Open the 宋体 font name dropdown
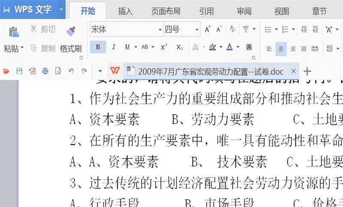Image resolution: width=343 pixels, height=207 pixels. pyautogui.click(x=160, y=29)
